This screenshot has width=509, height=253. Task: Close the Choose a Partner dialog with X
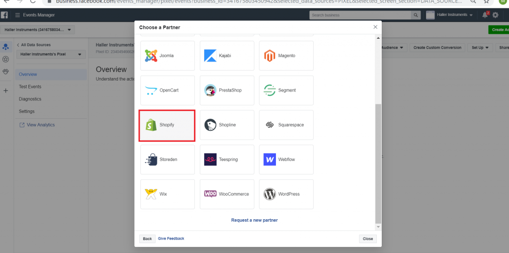375,27
